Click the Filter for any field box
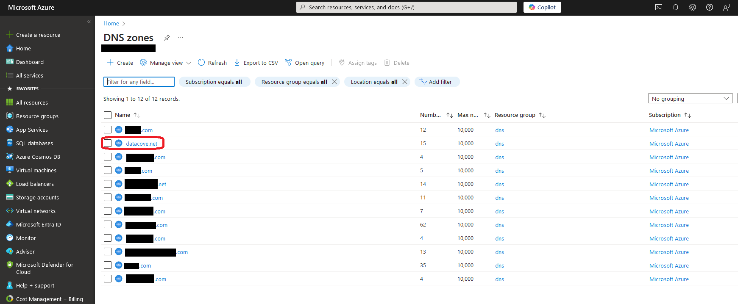 pos(139,82)
